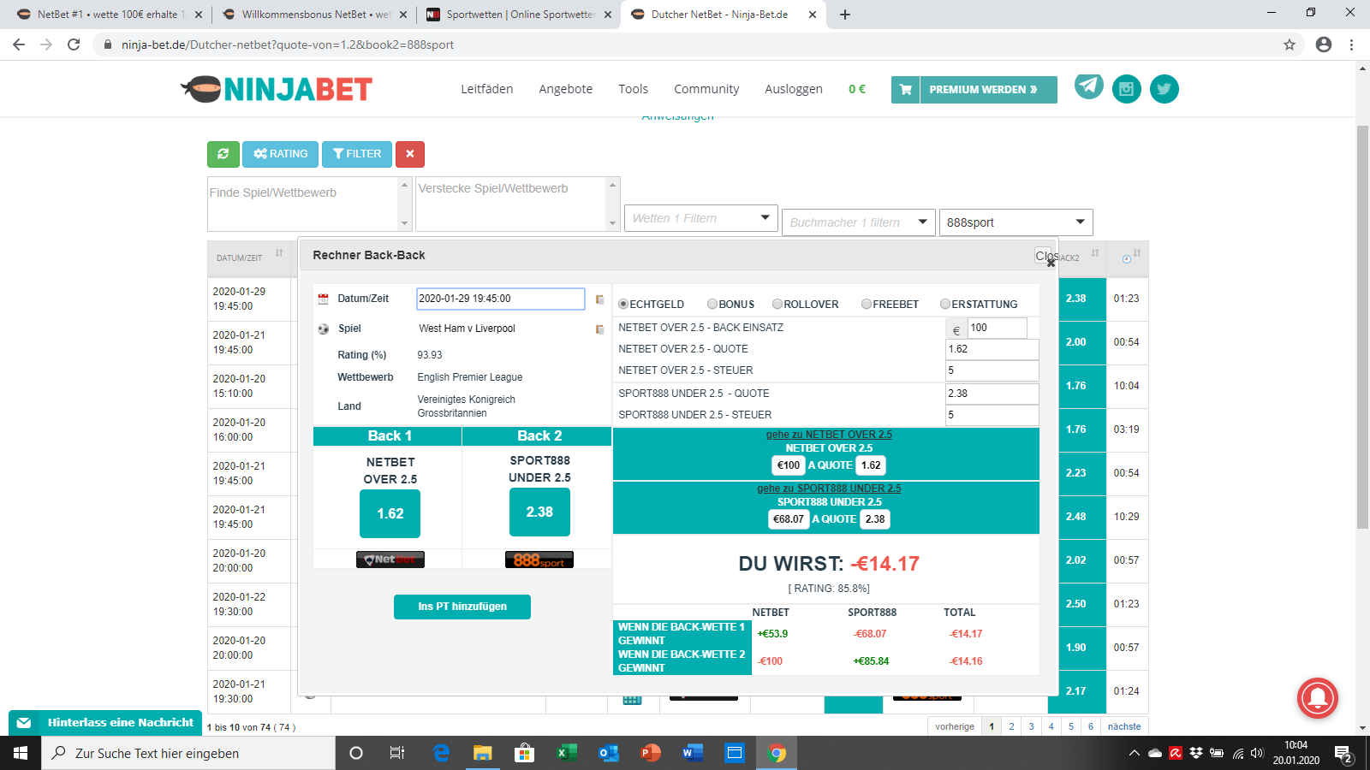Image resolution: width=1370 pixels, height=770 pixels.
Task: Click the Datum/Zeit input field
Action: click(x=501, y=299)
